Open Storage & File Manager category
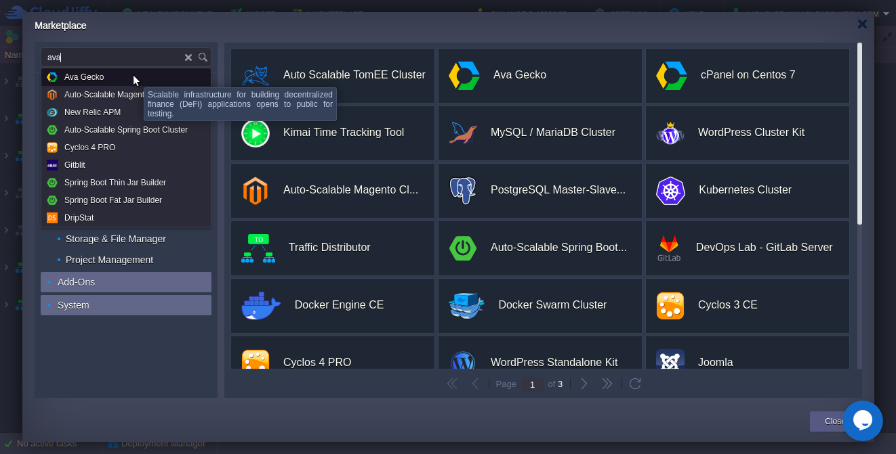 [x=115, y=239]
